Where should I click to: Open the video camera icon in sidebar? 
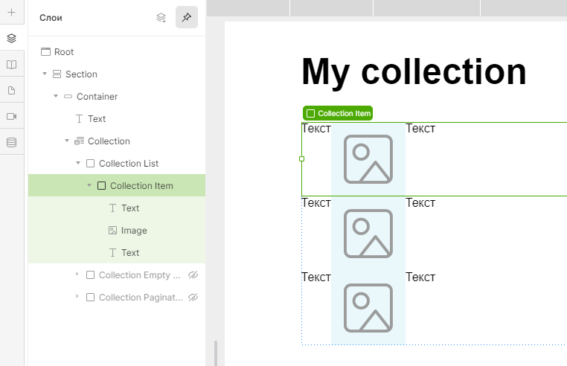pos(12,117)
